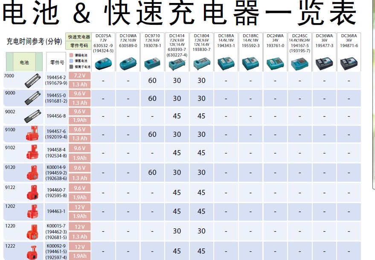
Task: Click the 9000 battery stick image
Action: click(33, 98)
